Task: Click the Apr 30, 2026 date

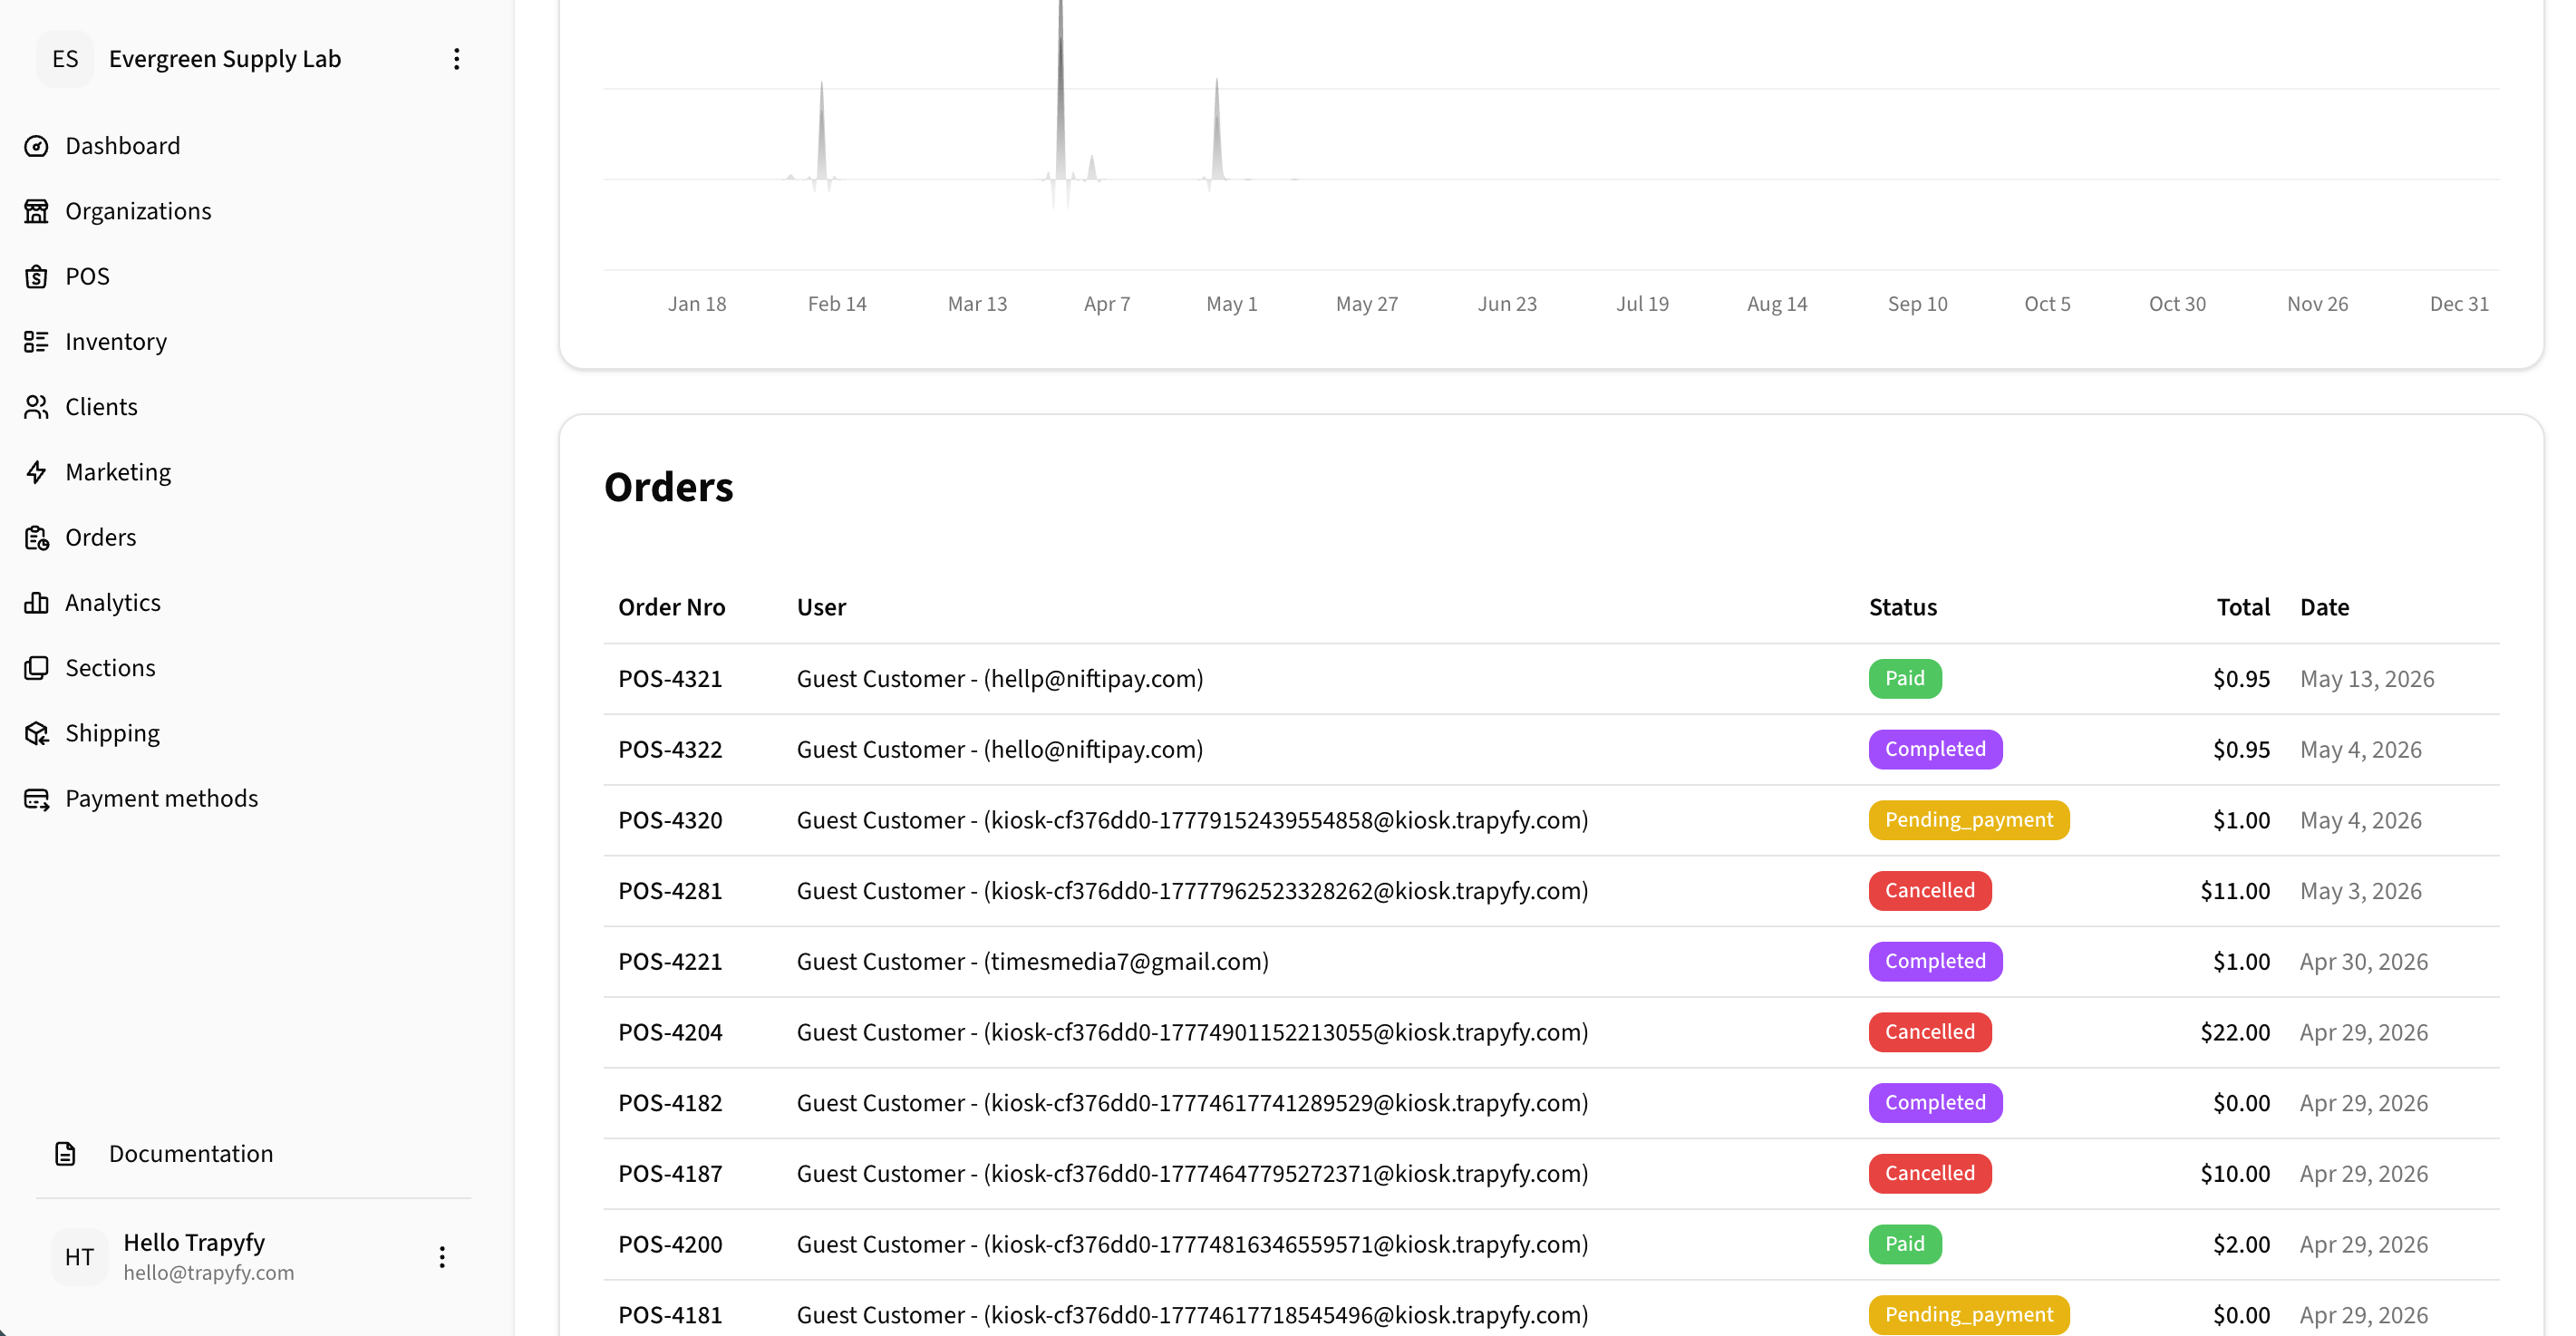Action: [x=2364, y=962]
